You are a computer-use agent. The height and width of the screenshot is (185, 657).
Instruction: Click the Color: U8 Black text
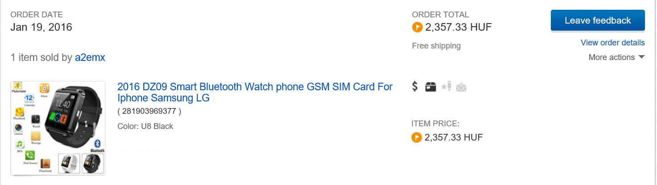coord(145,126)
